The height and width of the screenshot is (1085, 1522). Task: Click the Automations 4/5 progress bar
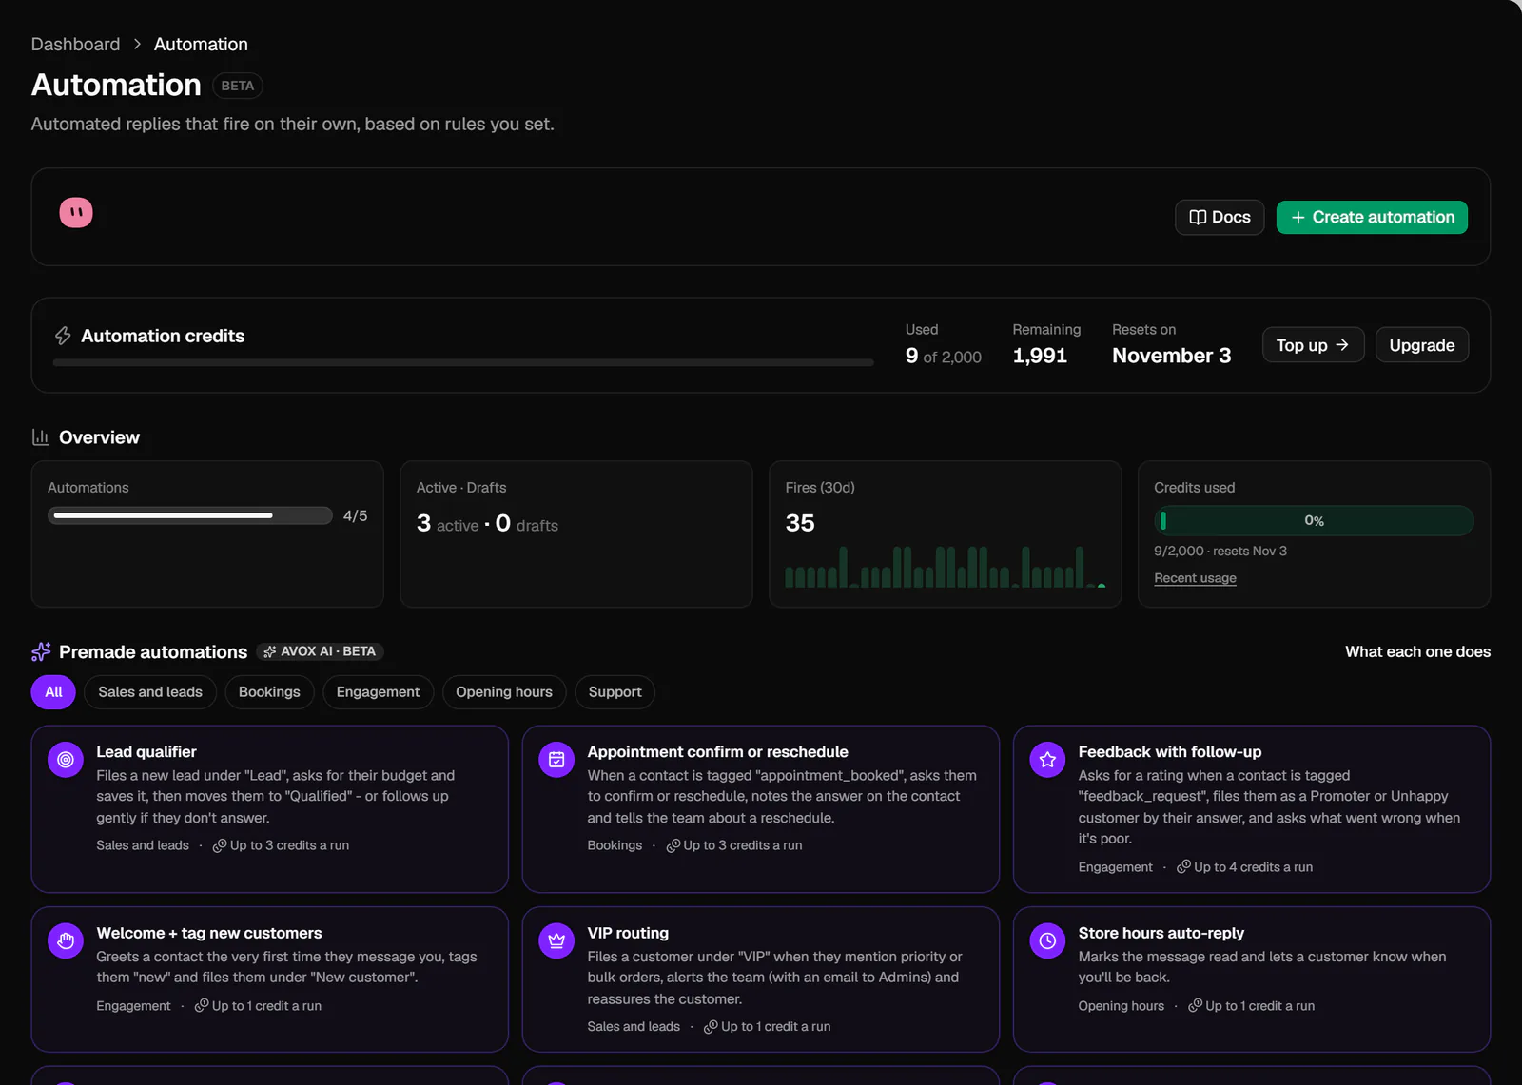point(190,515)
